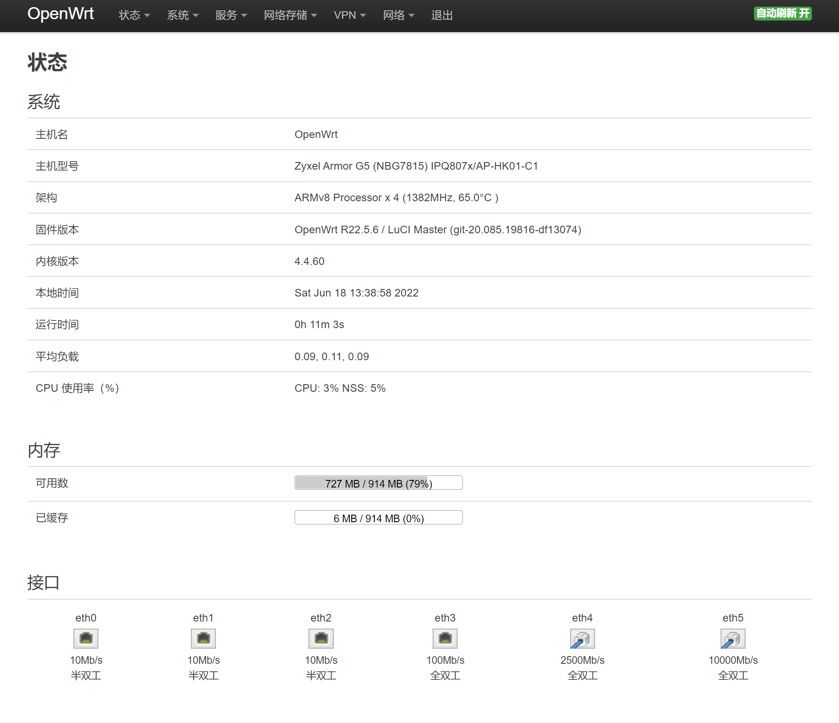The width and height of the screenshot is (839, 723).
Task: Expand the 状态 dropdown menu
Action: coord(134,15)
